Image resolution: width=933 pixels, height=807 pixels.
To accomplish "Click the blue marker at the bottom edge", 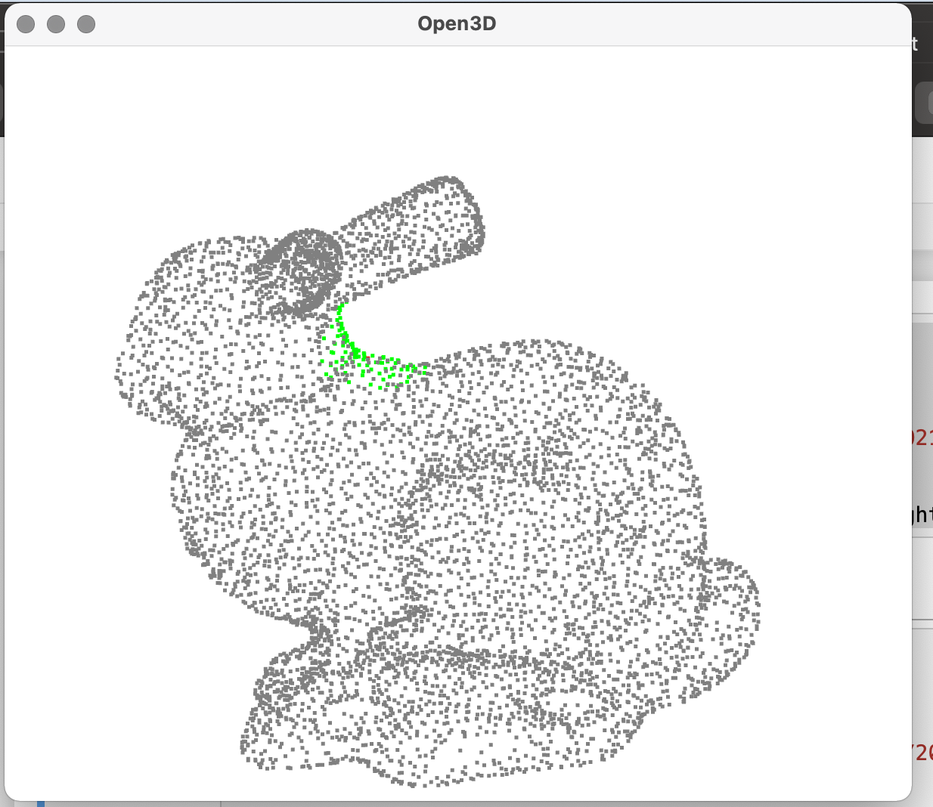I will 41,803.
